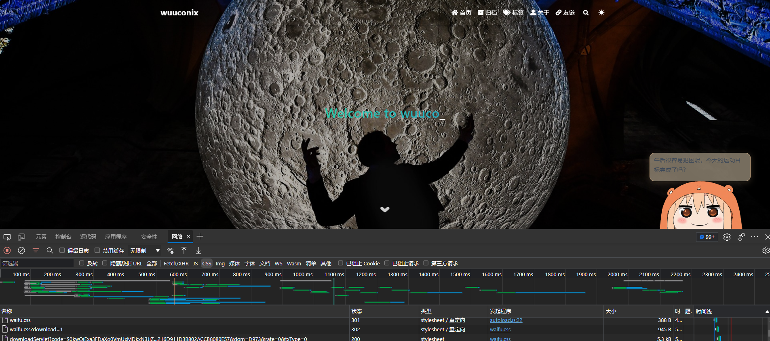770x341 pixels.
Task: Click the file icon beside waifu.css
Action: coord(5,320)
